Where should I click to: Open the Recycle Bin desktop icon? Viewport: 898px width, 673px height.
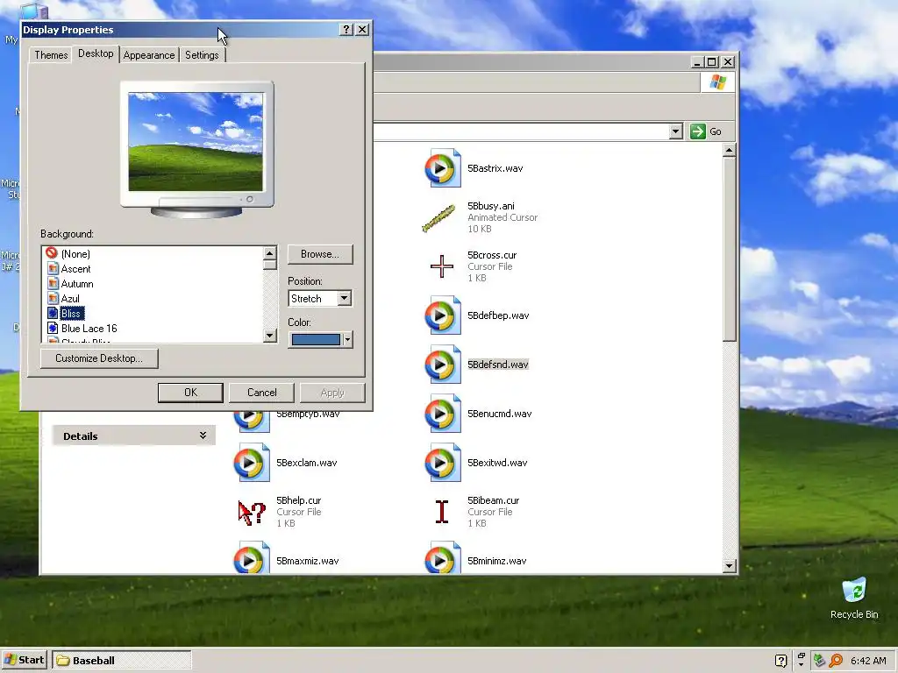[x=854, y=592]
